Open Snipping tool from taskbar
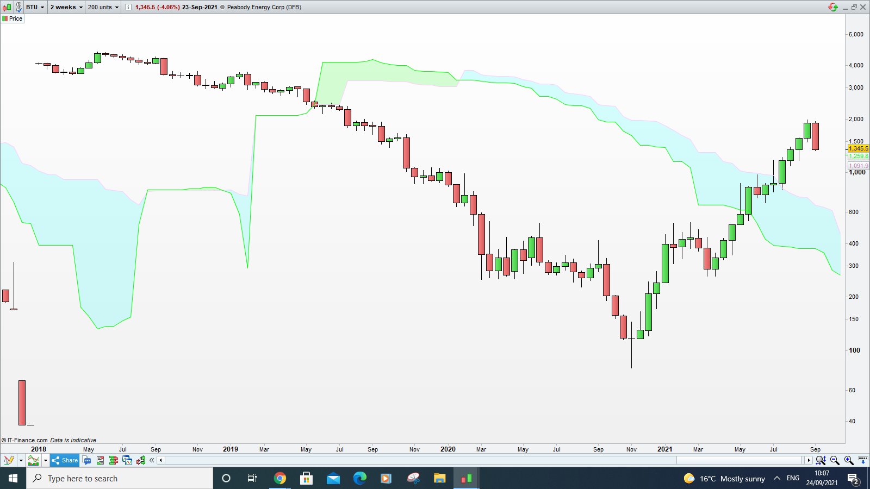 click(413, 478)
